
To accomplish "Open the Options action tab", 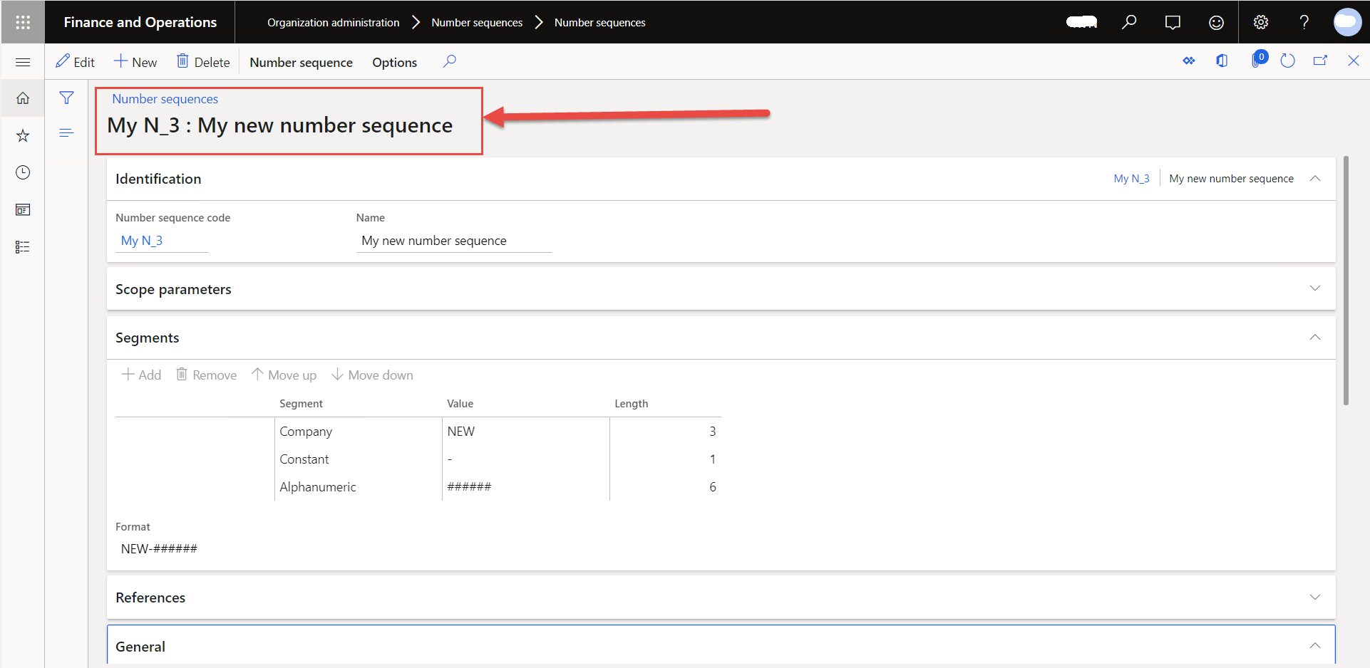I will pyautogui.click(x=394, y=63).
